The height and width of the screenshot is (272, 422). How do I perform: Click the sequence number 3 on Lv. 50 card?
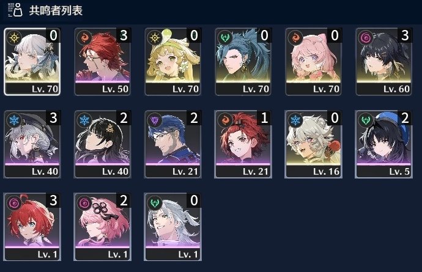(124, 35)
